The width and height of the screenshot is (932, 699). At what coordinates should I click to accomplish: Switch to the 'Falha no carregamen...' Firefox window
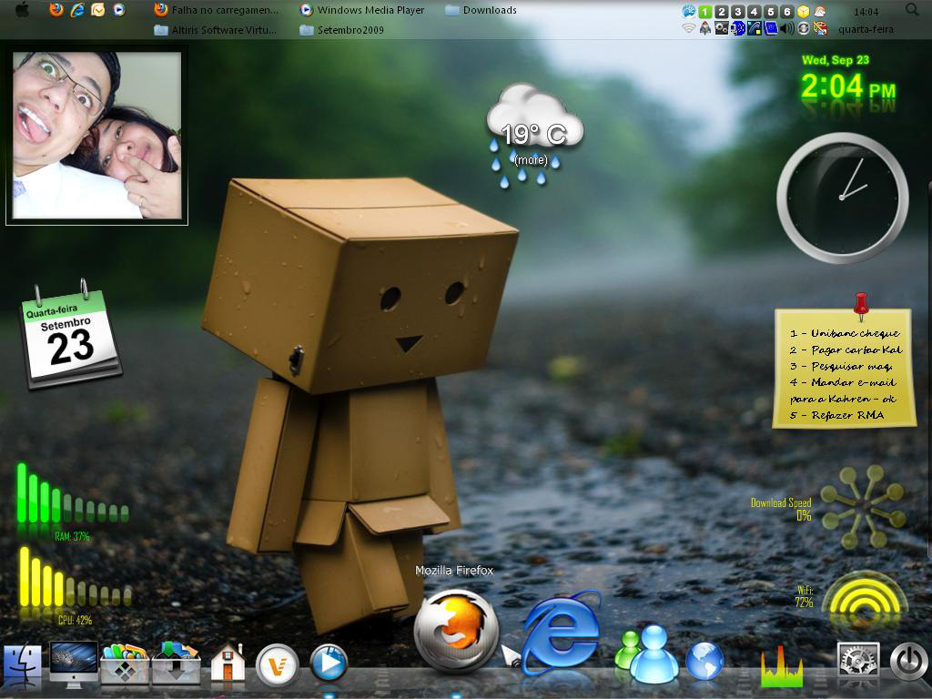[x=216, y=10]
